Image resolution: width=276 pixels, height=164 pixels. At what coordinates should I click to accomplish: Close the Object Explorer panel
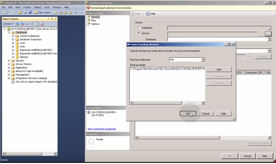click(56, 19)
